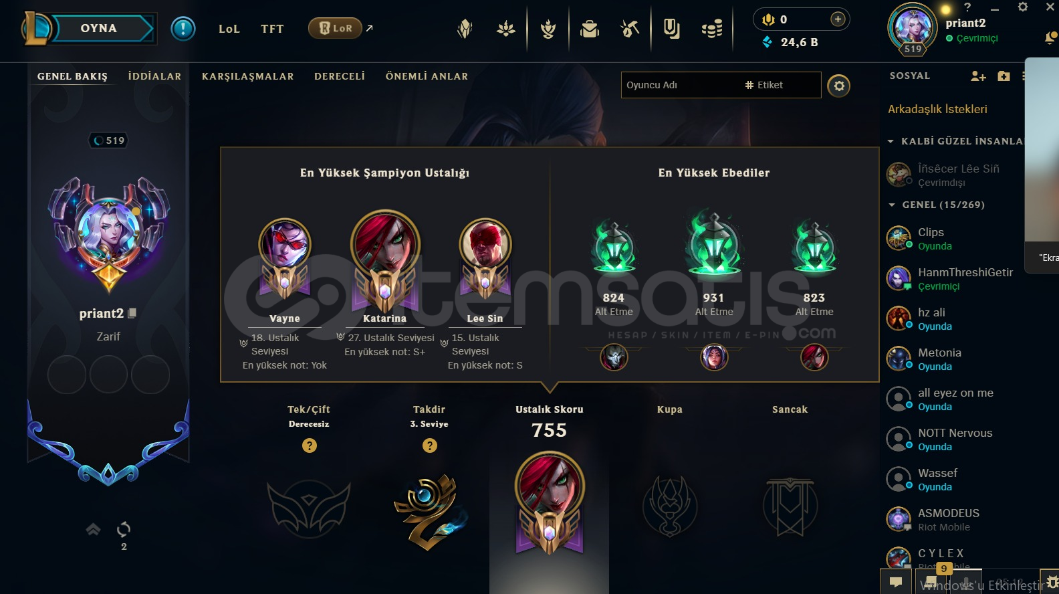Open the Loot crafting icon
This screenshot has width=1059, height=594.
(630, 29)
